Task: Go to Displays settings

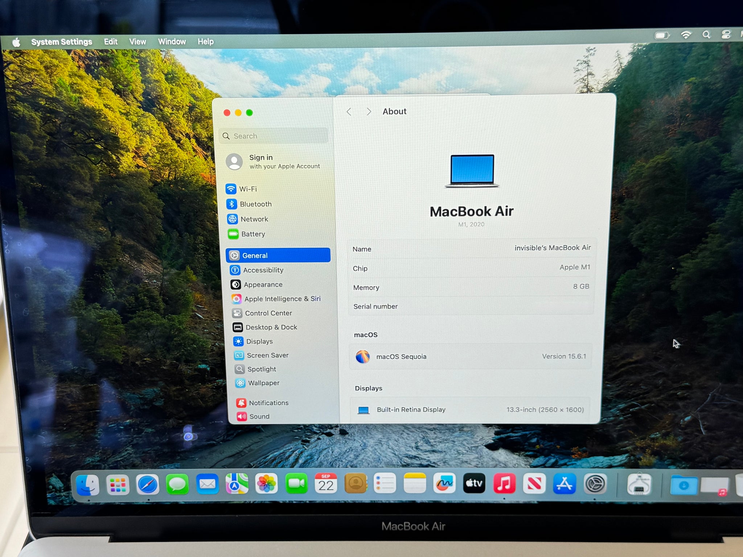Action: pos(259,341)
